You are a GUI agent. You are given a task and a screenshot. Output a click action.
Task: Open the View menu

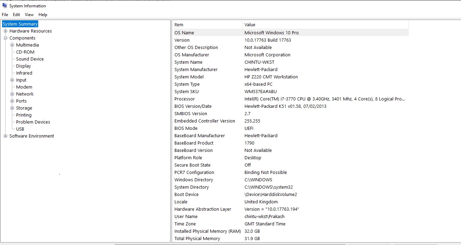coord(29,15)
